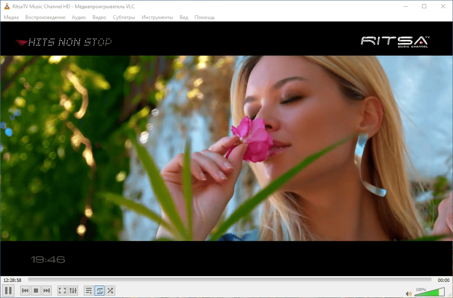This screenshot has height=298, width=453.
Task: Open the Аудио menu
Action: 79,17
